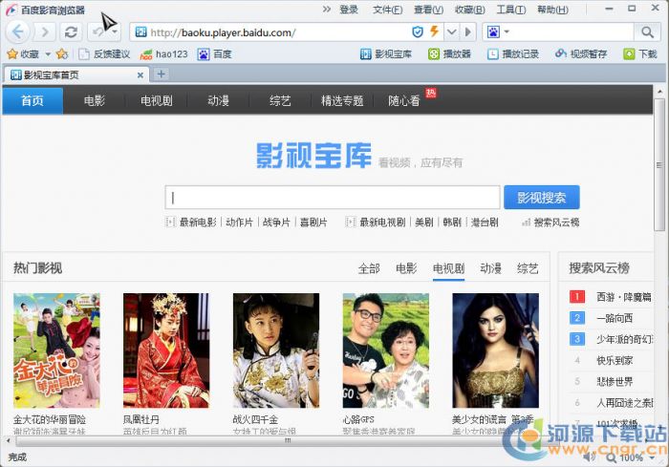Open 影视宝库 in the toolbar
669x467 pixels.
[386, 54]
